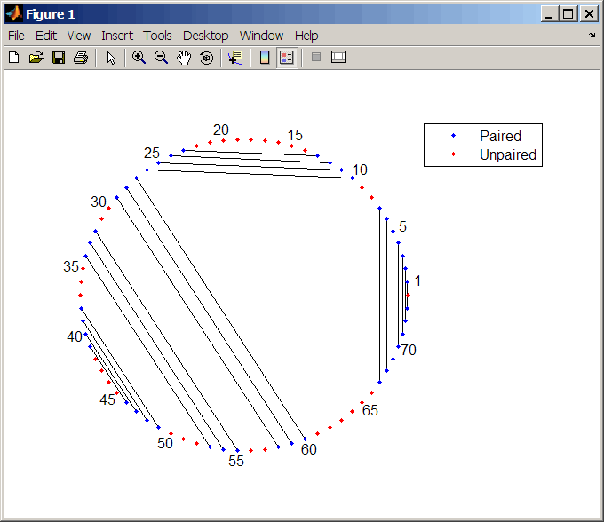This screenshot has height=522, width=604.
Task: Click the position label 30
Action: tap(99, 202)
